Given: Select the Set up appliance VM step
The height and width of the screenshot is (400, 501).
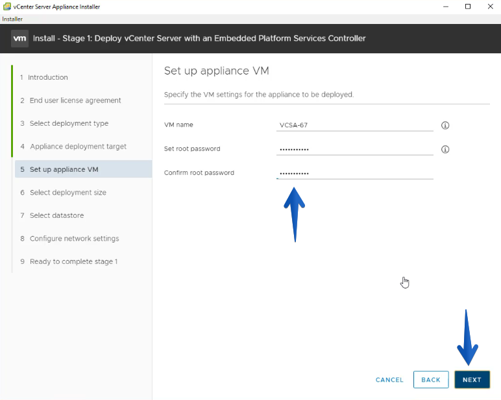Looking at the screenshot, I should 84,169.
